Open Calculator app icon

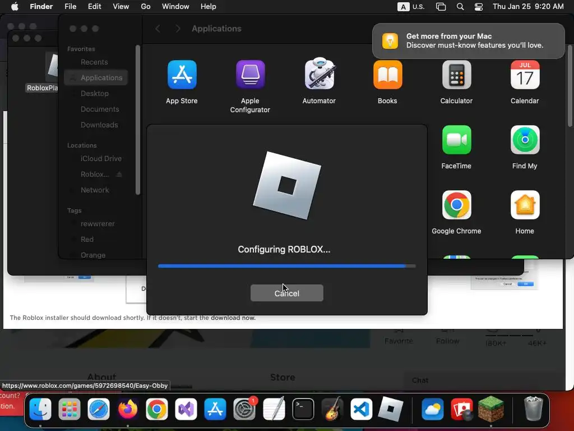pos(456,75)
